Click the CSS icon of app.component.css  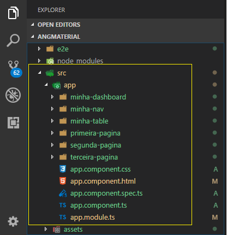point(63,169)
